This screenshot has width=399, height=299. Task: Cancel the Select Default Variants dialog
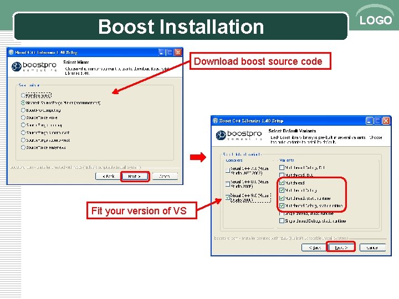click(372, 248)
